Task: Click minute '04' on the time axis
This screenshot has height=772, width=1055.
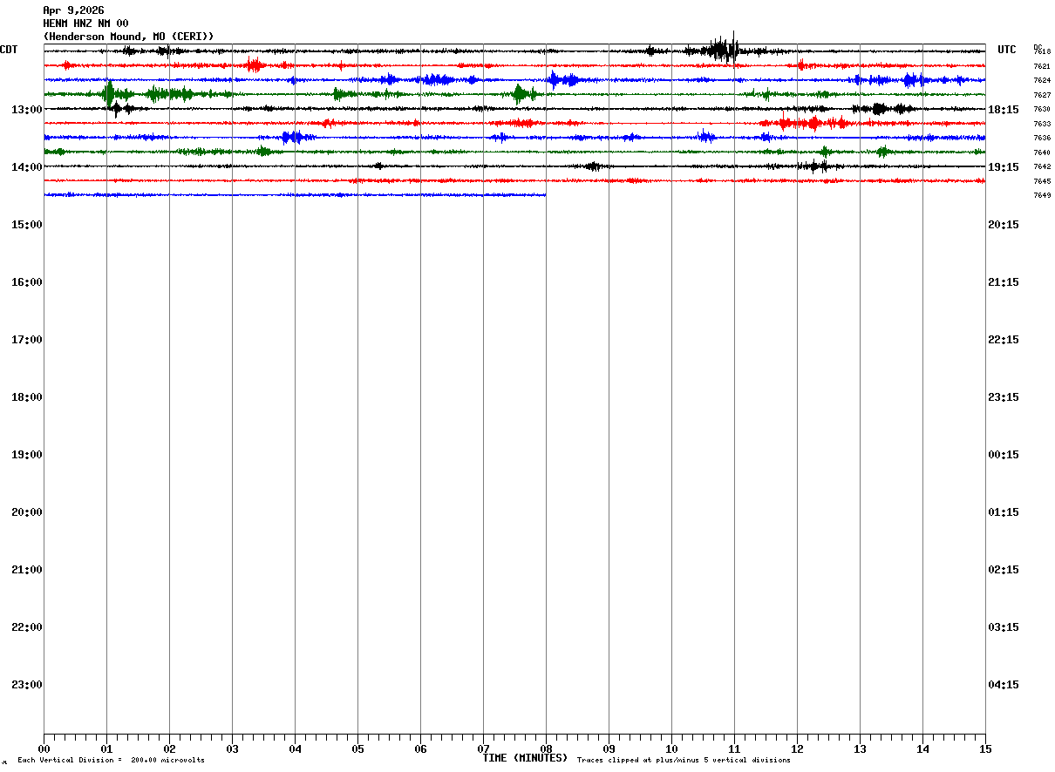Action: (x=295, y=748)
